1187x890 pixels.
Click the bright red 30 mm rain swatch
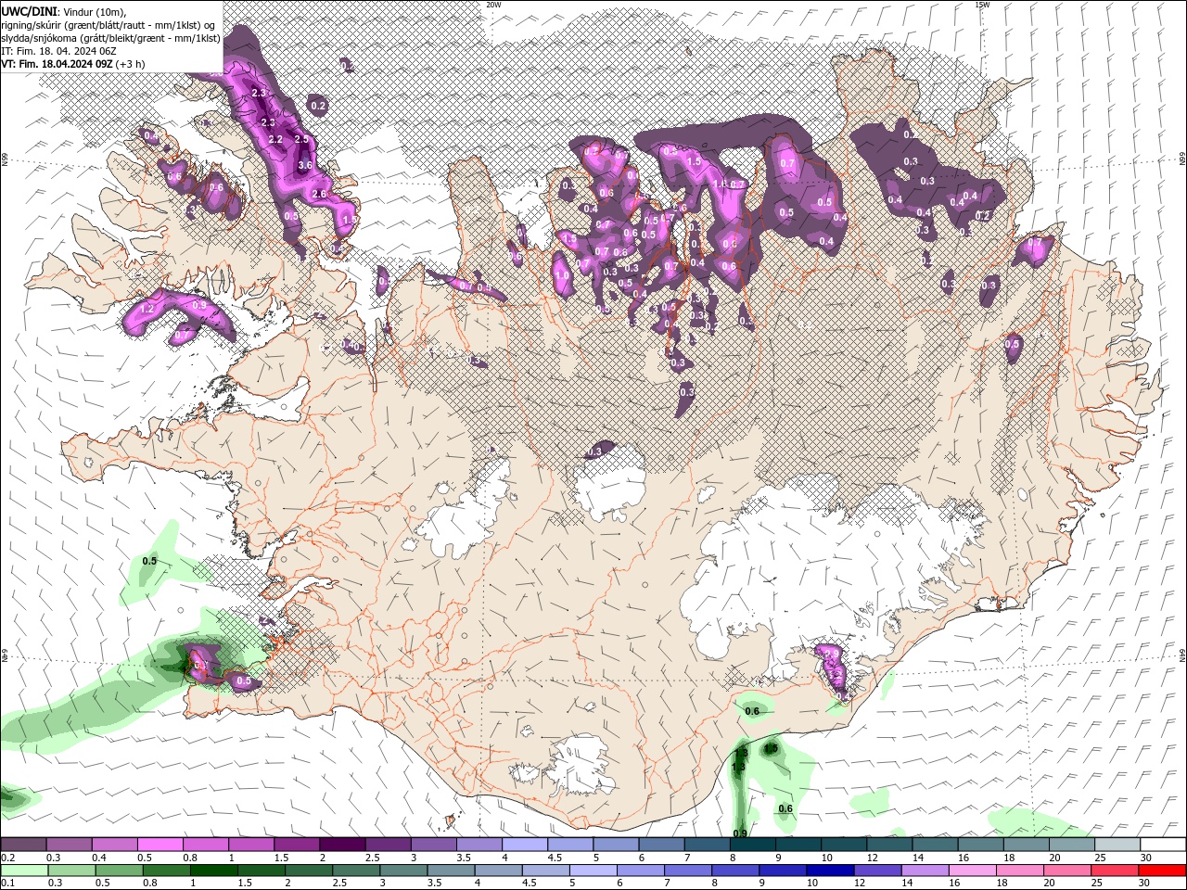[1162, 871]
